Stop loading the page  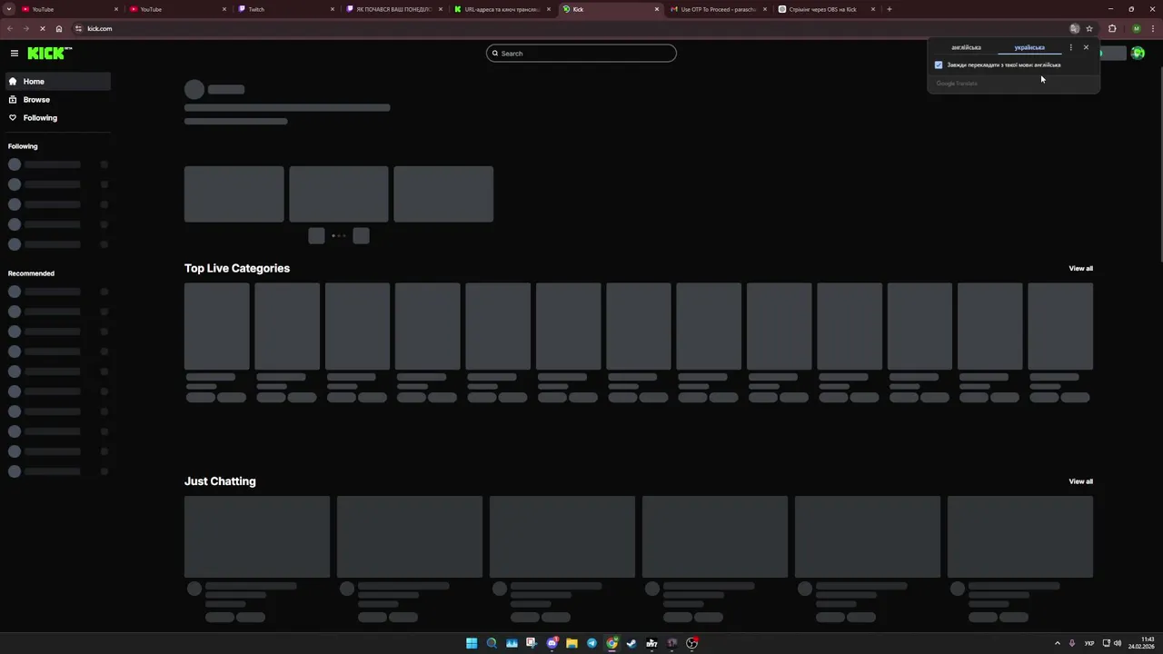click(x=42, y=28)
